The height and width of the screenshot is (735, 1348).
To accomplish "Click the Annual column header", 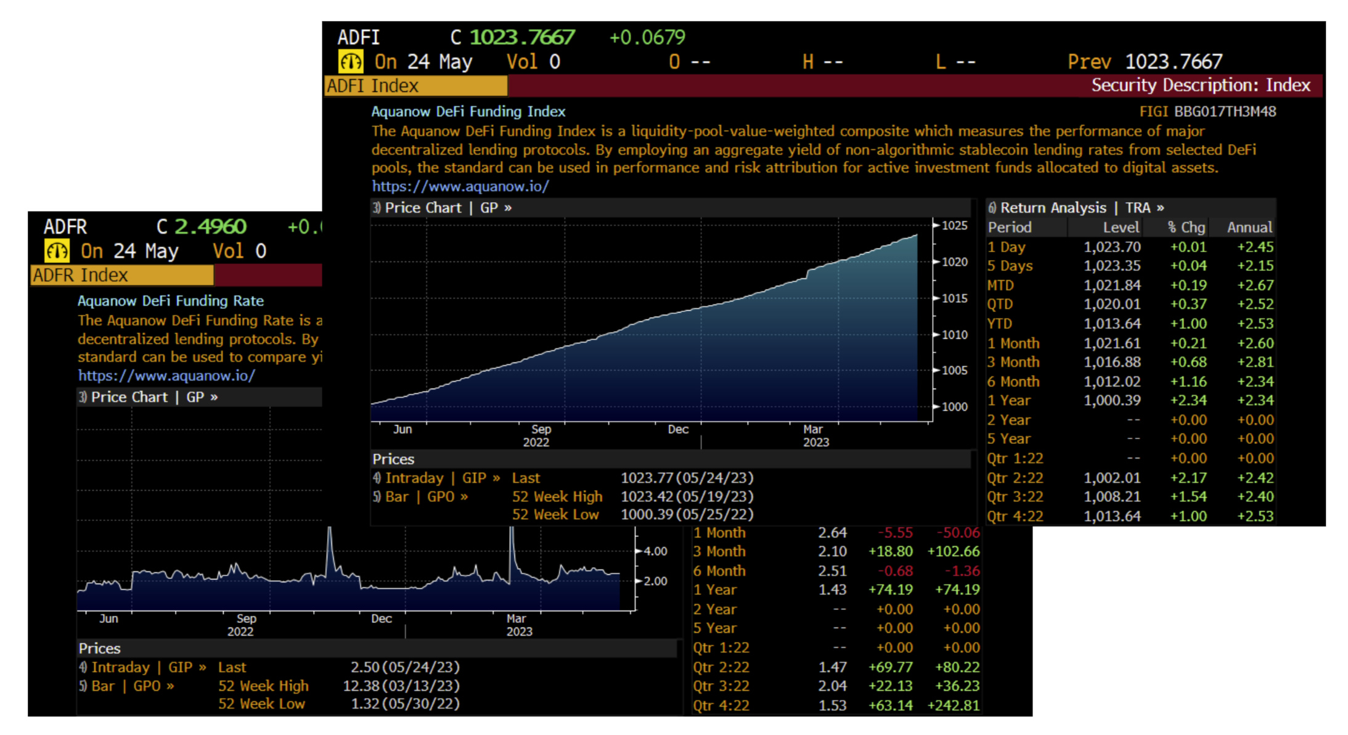I will [1249, 228].
